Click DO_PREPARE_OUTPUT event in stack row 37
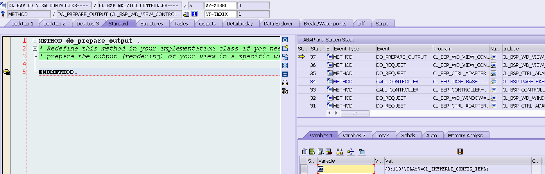 pos(402,57)
